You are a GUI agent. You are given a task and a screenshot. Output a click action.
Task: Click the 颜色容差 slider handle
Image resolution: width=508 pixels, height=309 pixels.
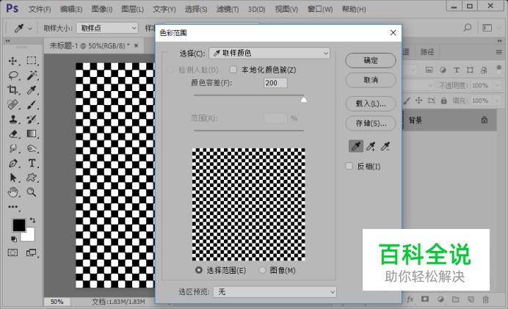304,99
